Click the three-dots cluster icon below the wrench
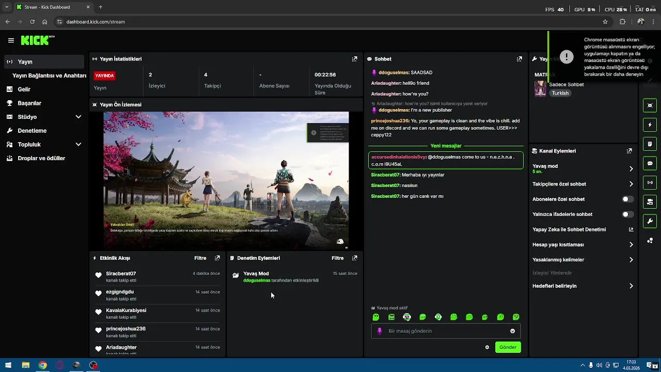The width and height of the screenshot is (661, 372). pos(650,241)
